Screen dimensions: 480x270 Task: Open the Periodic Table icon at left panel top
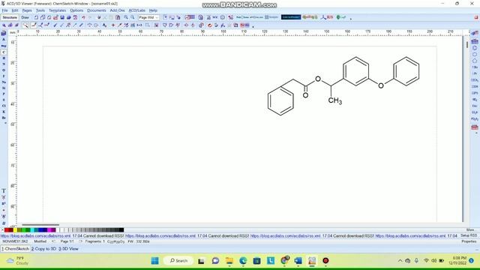tap(4, 33)
